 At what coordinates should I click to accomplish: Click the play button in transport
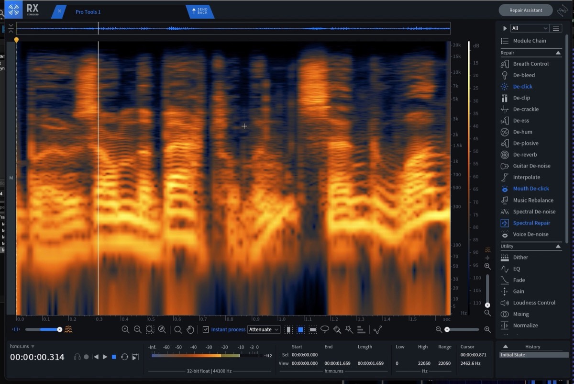(105, 357)
